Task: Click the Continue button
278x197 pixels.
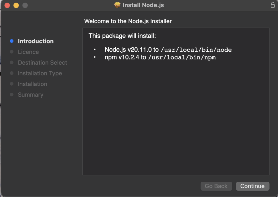Action: tap(252, 186)
